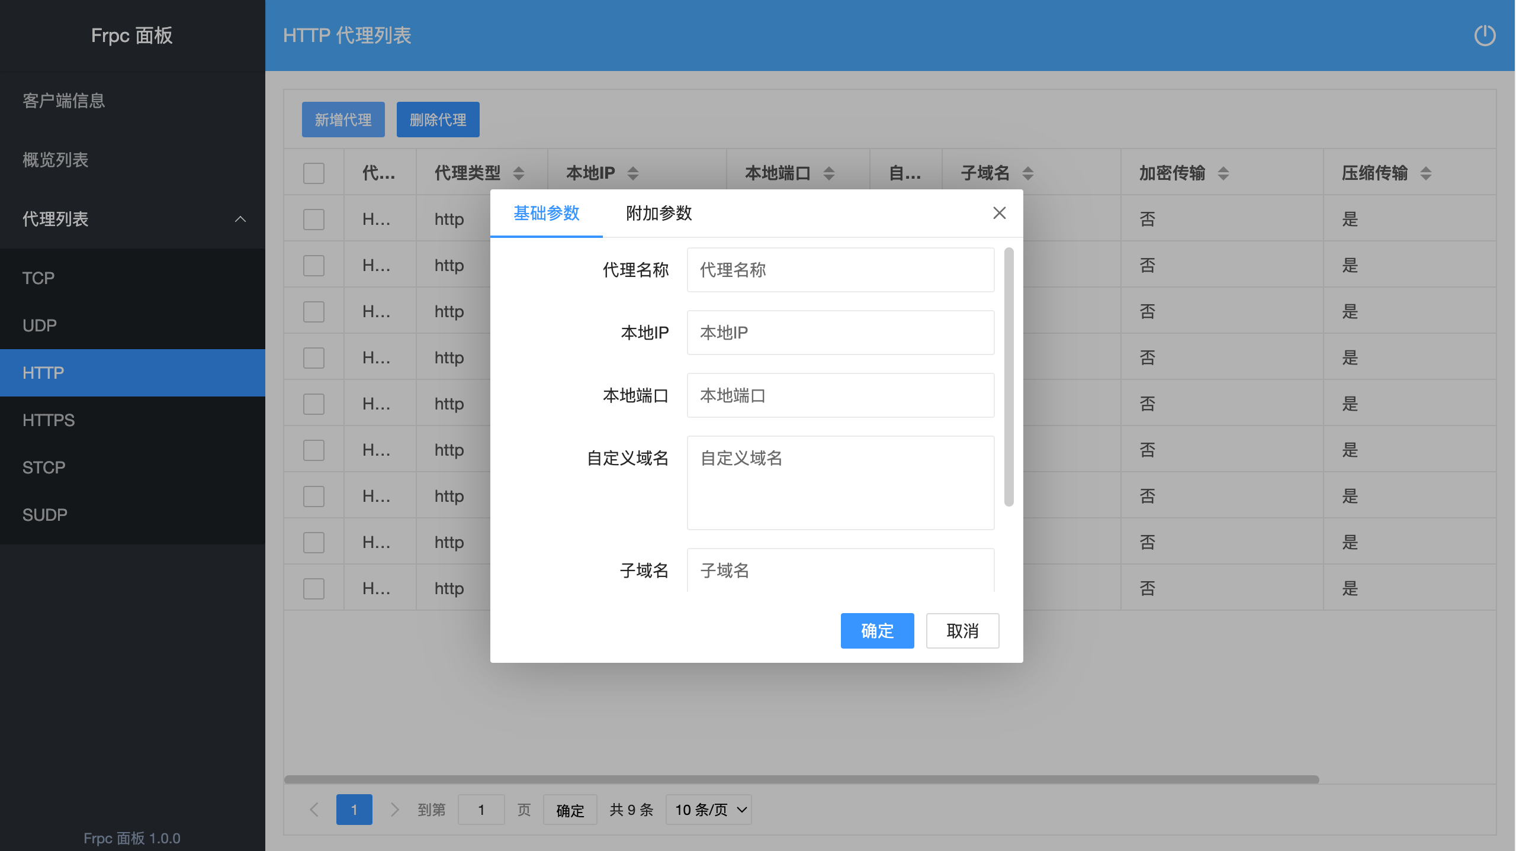Click the blue 确定 button in the dialog
The image size is (1516, 851).
pyautogui.click(x=877, y=631)
